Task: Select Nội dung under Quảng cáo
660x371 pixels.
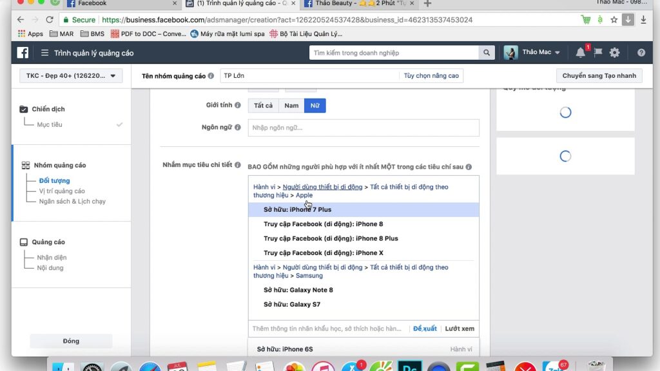Action: [50, 267]
